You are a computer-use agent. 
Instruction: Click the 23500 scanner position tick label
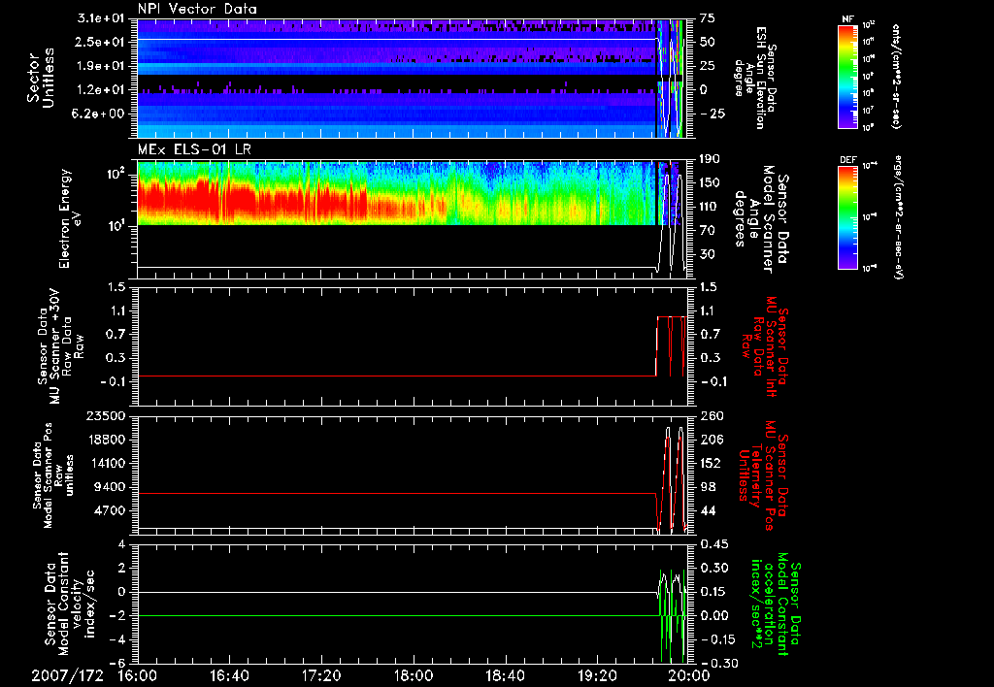pyautogui.click(x=106, y=415)
